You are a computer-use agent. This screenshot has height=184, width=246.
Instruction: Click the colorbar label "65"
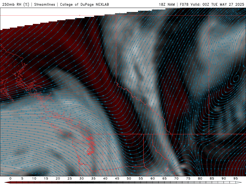click(x=165, y=178)
